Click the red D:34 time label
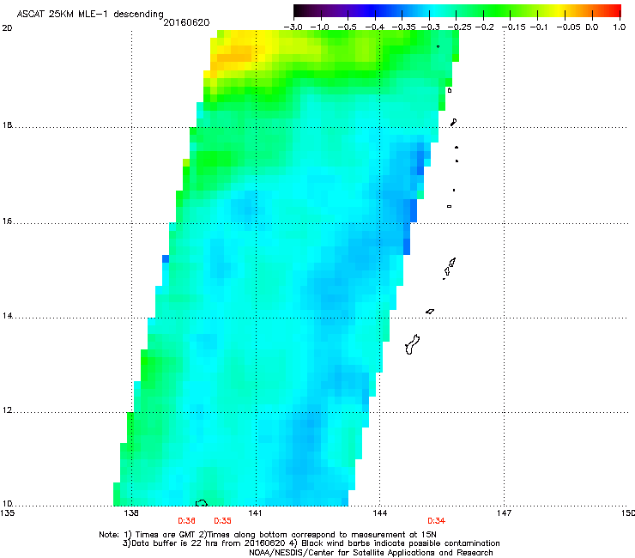This screenshot has width=635, height=558. (437, 521)
